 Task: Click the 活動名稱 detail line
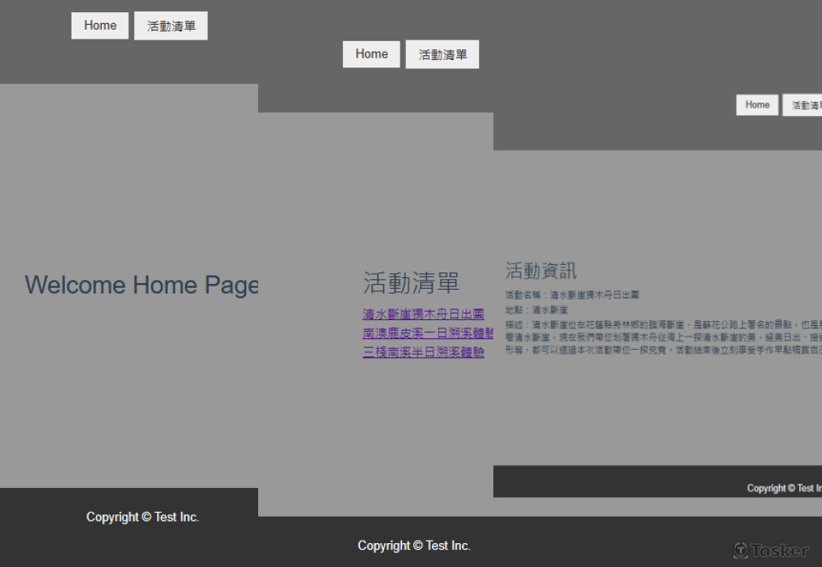(x=572, y=295)
